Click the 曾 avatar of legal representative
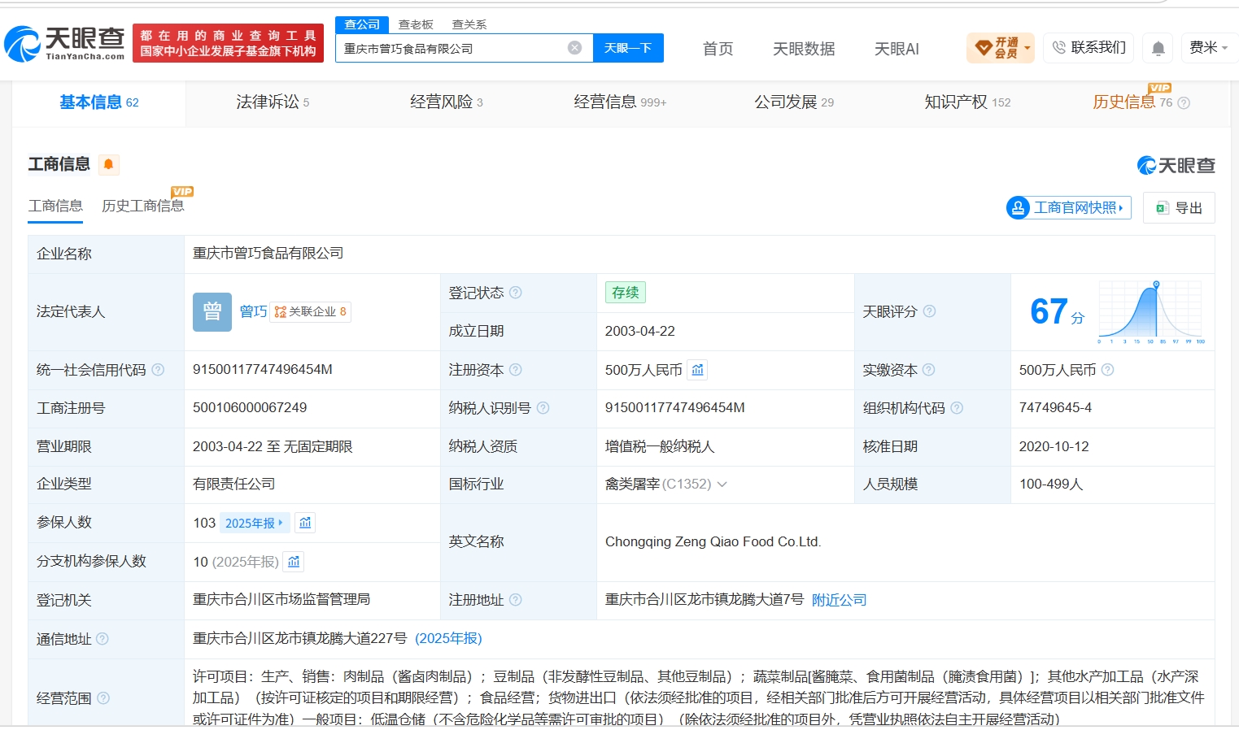 [212, 312]
